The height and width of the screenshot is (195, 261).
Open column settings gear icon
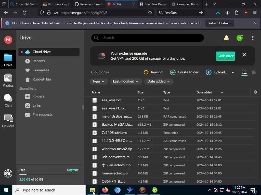click(x=256, y=92)
